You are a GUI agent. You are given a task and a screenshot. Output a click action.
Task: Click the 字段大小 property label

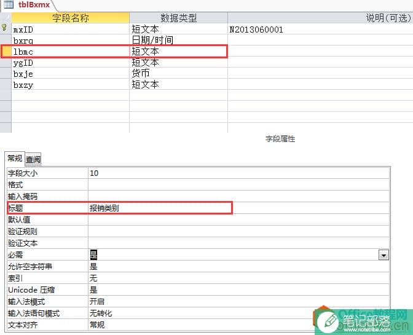tap(23, 173)
